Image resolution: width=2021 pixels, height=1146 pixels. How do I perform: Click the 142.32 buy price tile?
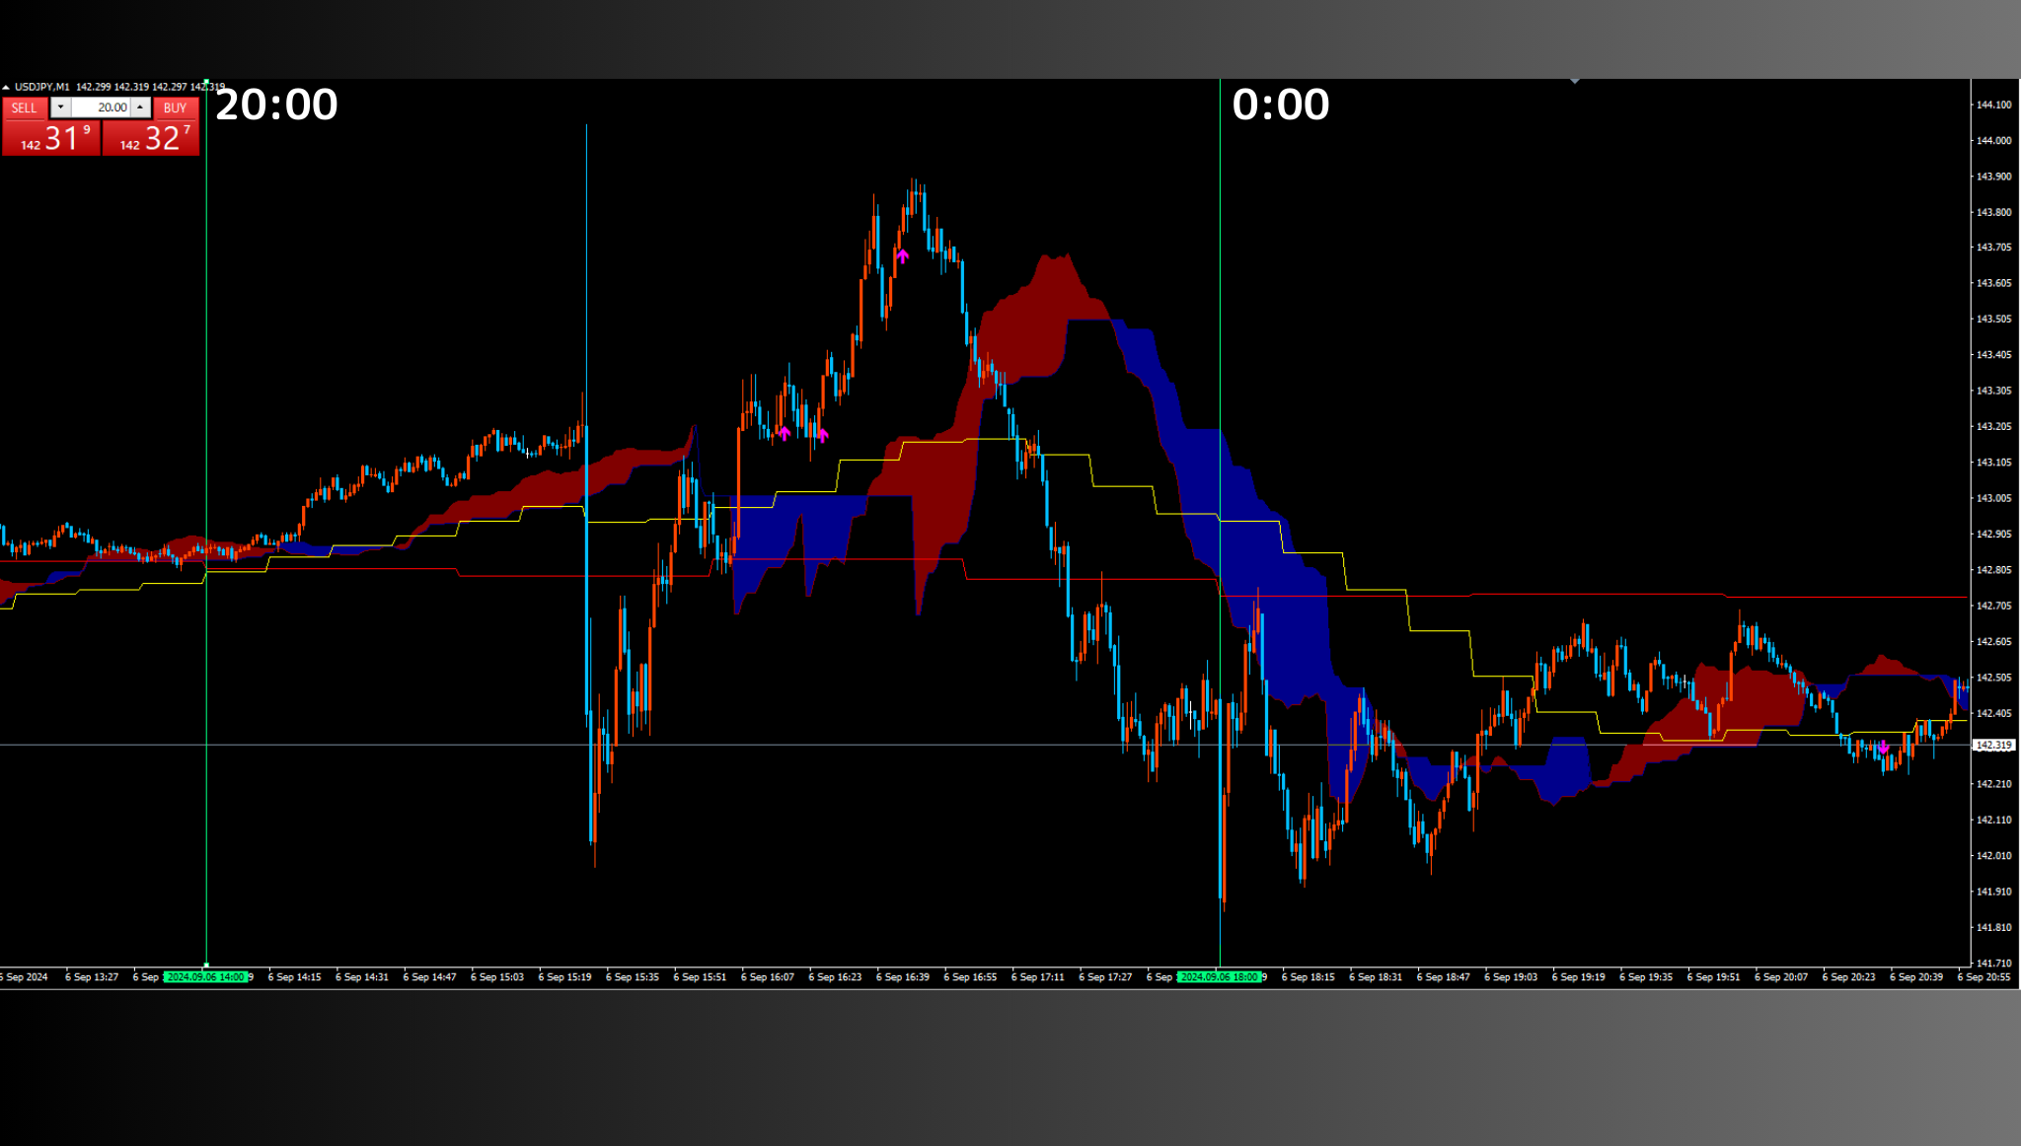[x=151, y=138]
